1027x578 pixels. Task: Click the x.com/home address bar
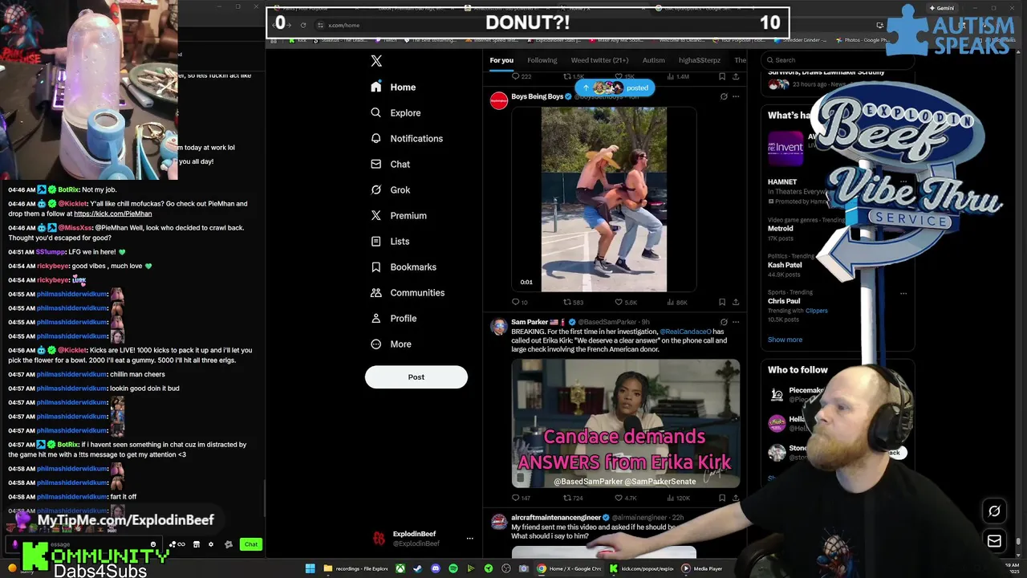(x=344, y=25)
